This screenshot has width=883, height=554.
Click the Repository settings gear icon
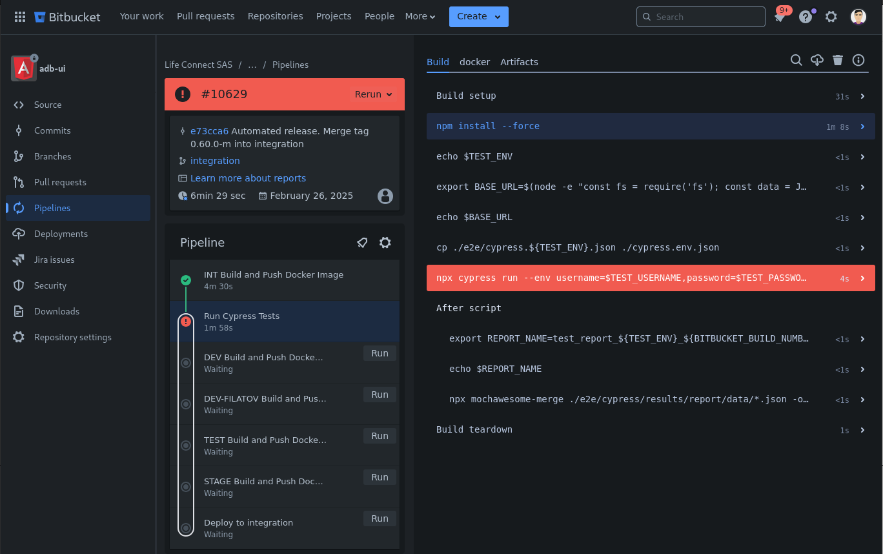click(x=19, y=337)
